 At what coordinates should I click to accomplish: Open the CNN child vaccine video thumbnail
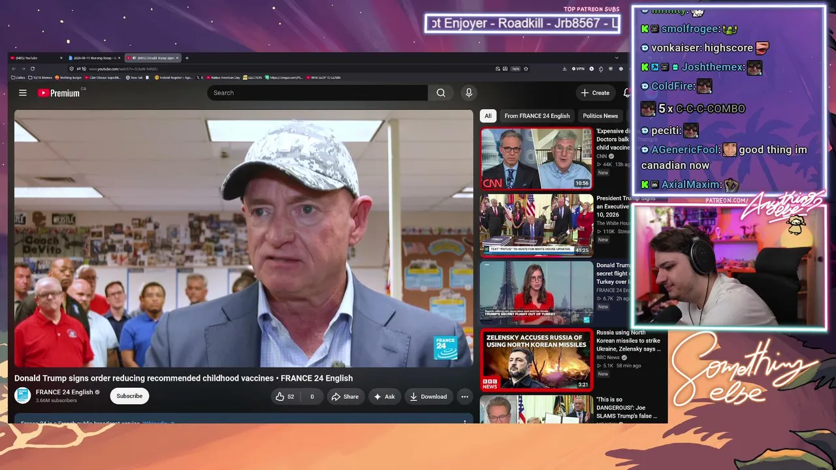pyautogui.click(x=536, y=159)
